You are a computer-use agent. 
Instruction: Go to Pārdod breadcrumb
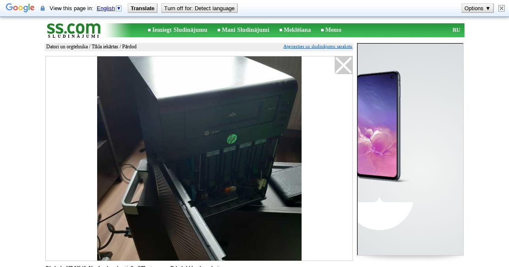coord(129,47)
